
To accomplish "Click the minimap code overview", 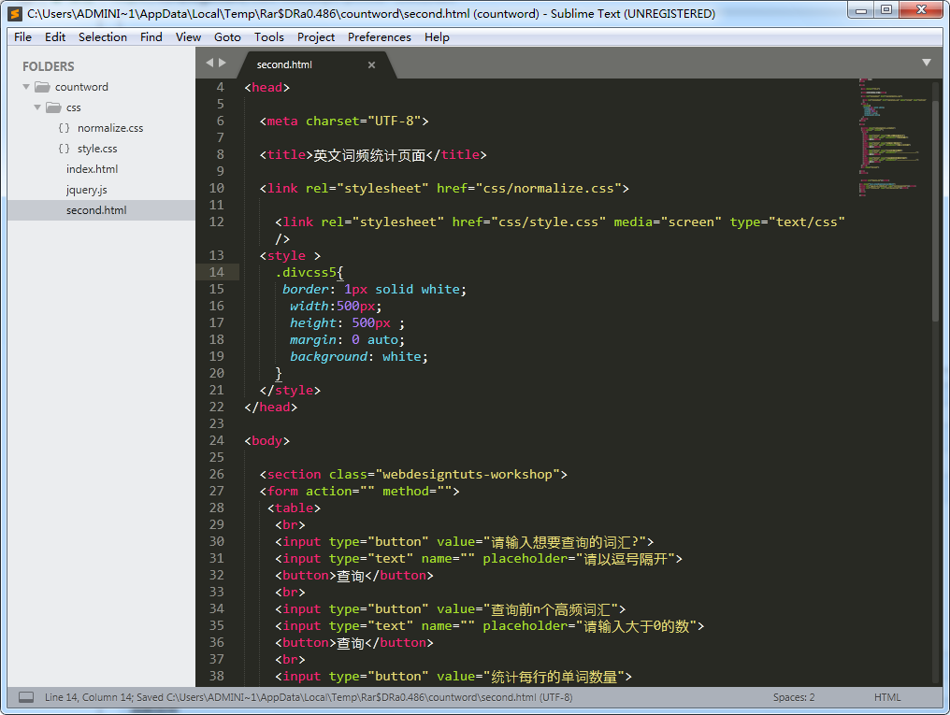I will pyautogui.click(x=892, y=137).
